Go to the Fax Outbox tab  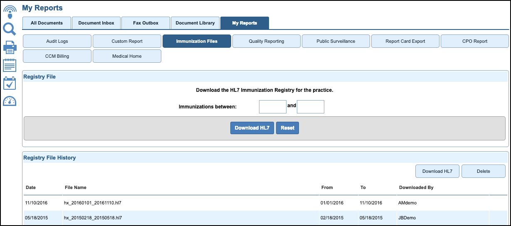(146, 23)
